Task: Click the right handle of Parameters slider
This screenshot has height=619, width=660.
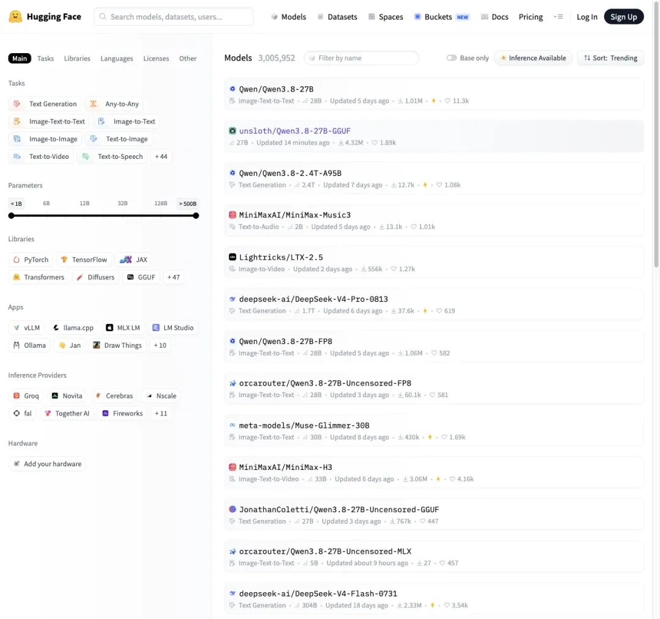Action: (x=196, y=216)
